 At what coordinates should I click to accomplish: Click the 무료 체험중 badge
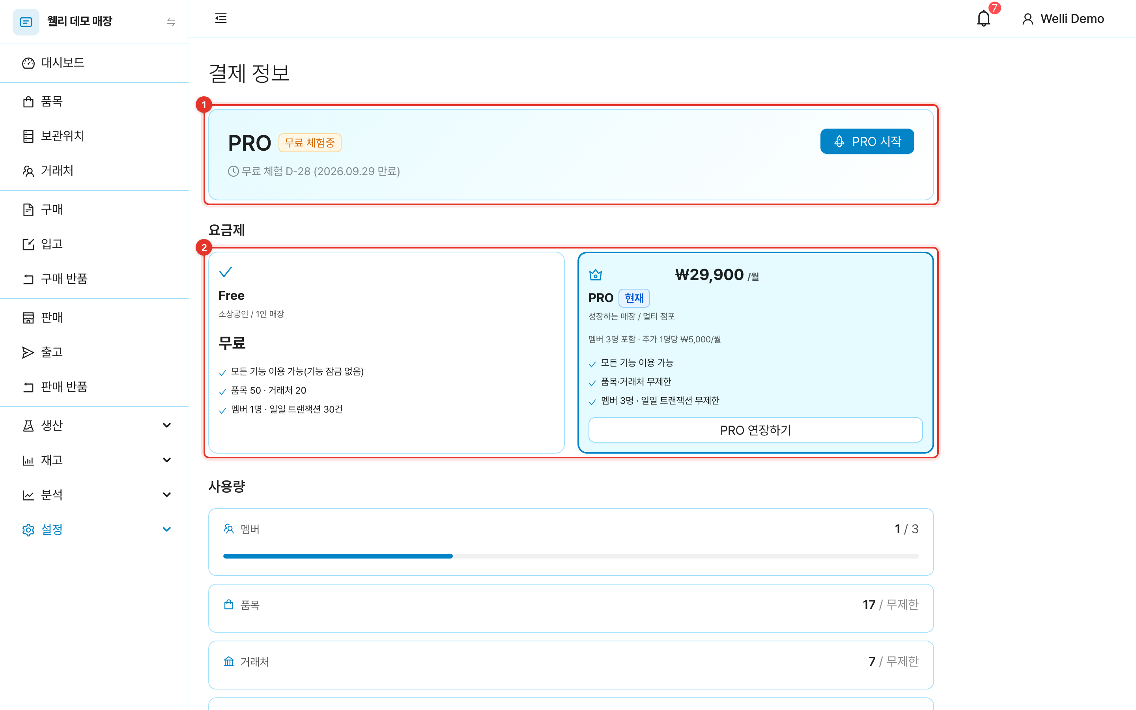click(310, 143)
